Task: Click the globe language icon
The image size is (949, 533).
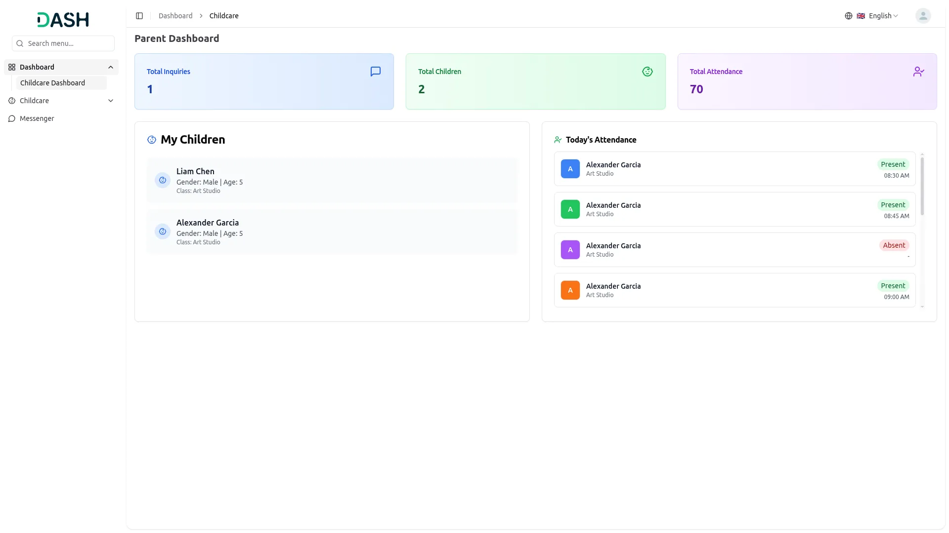Action: click(x=849, y=16)
